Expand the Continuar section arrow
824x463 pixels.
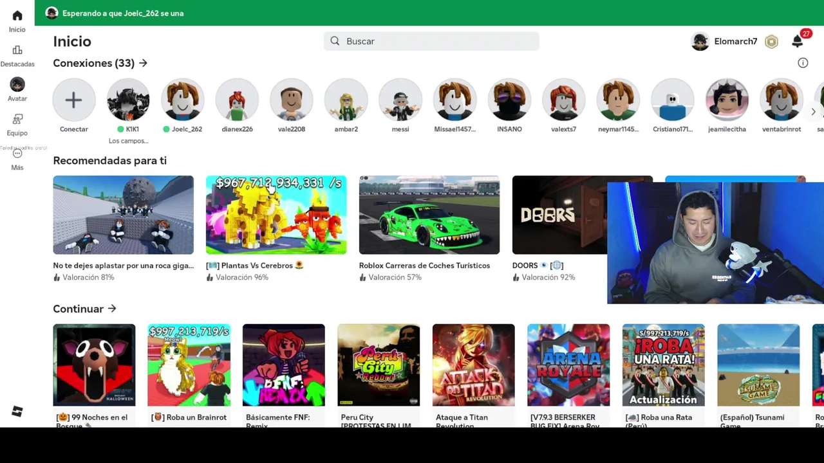pos(112,309)
